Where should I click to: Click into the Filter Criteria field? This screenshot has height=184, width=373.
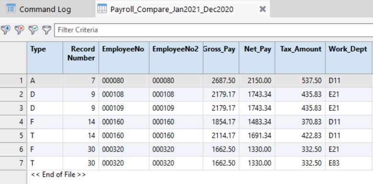coord(213,30)
